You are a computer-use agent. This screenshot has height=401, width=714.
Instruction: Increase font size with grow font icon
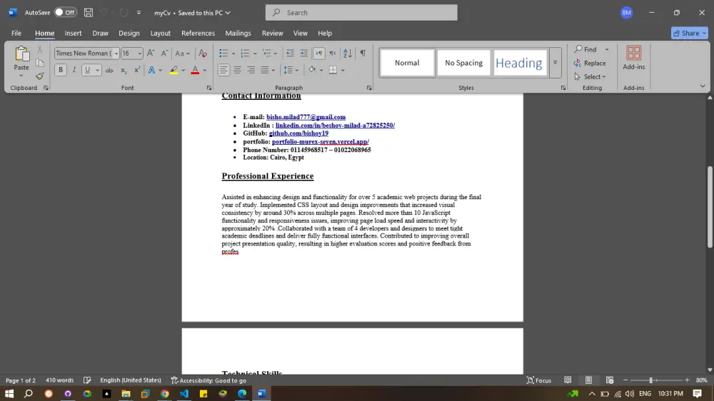coord(151,54)
